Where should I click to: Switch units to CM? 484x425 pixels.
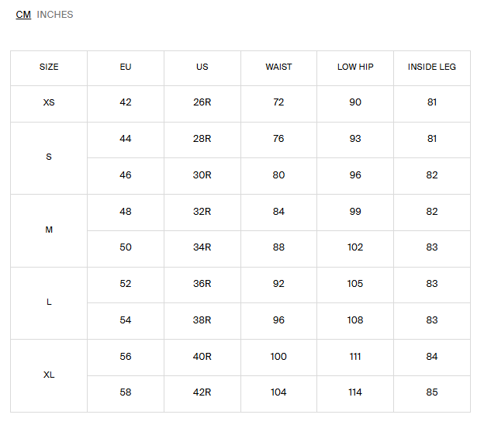tap(23, 15)
